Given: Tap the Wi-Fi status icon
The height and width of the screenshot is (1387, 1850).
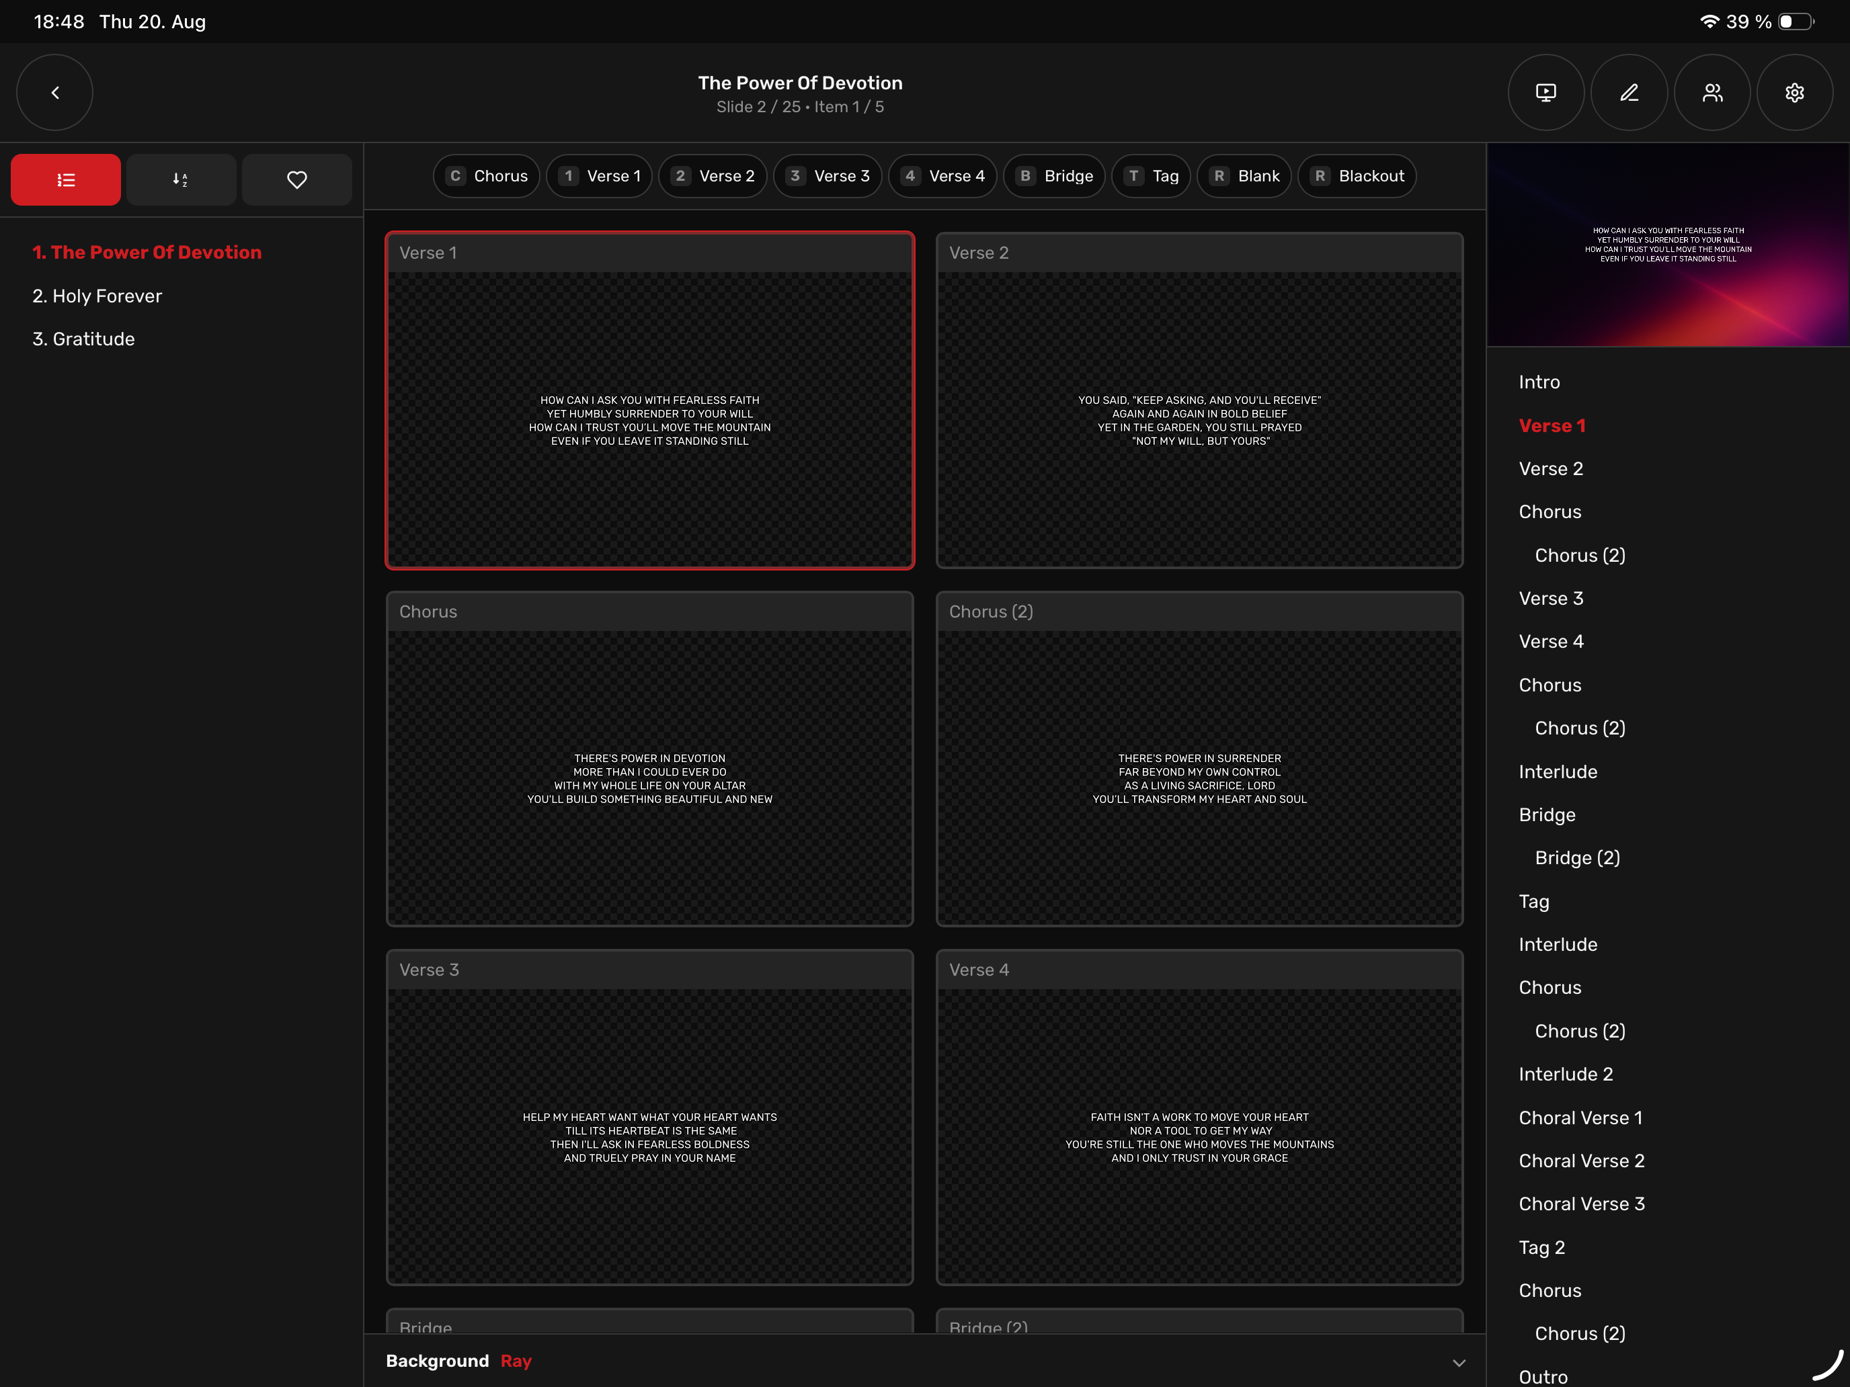Looking at the screenshot, I should [x=1710, y=22].
